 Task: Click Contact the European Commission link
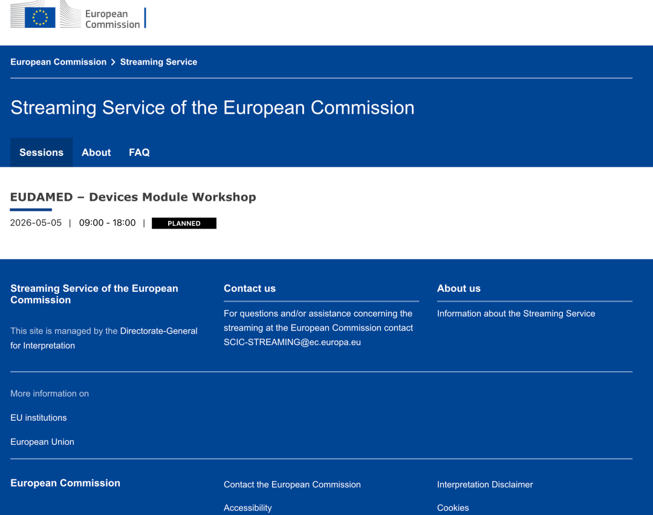point(292,484)
